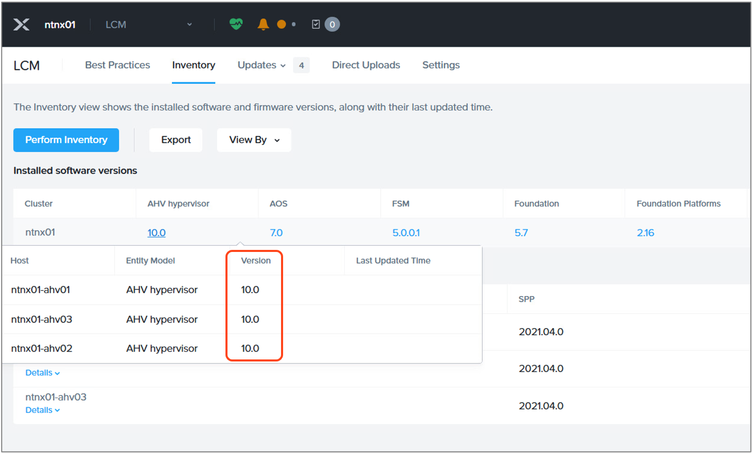Switch to the Best Practices tab
The width and height of the screenshot is (752, 453).
pos(117,65)
